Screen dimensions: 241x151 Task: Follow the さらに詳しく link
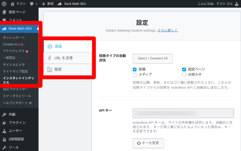(x=167, y=30)
